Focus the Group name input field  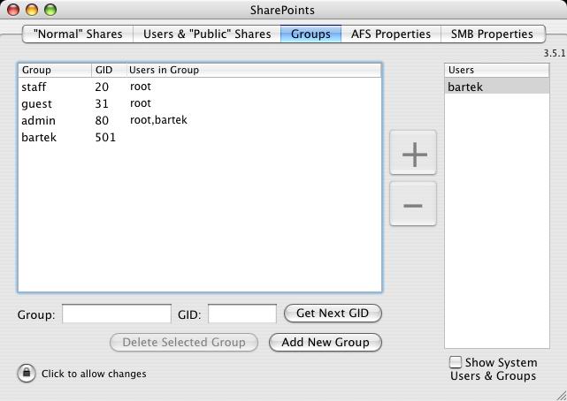(117, 314)
